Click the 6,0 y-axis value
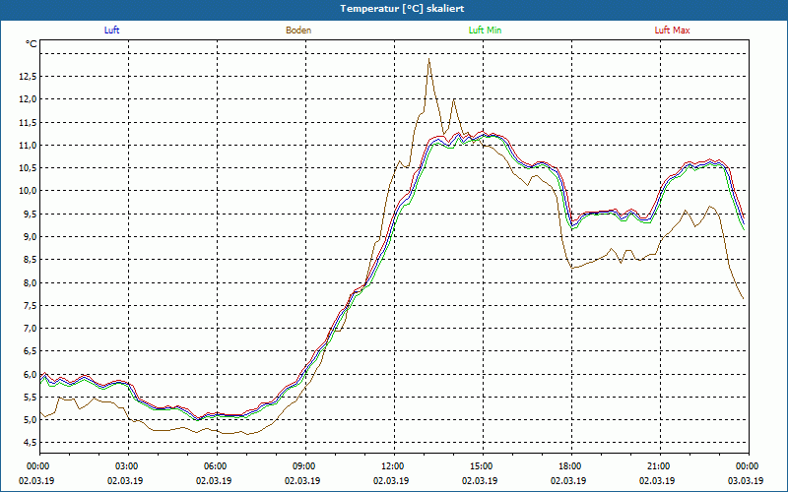Screen dimensions: 788x492 (30, 374)
